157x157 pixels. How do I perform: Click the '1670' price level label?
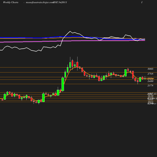pos(150,96)
